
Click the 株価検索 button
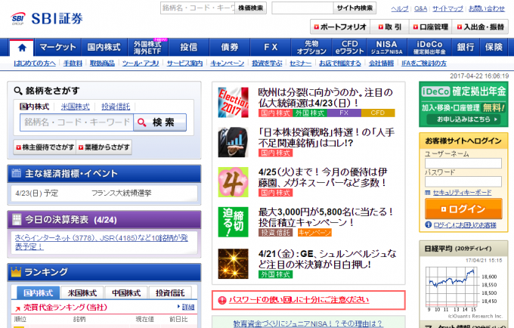pyautogui.click(x=250, y=8)
